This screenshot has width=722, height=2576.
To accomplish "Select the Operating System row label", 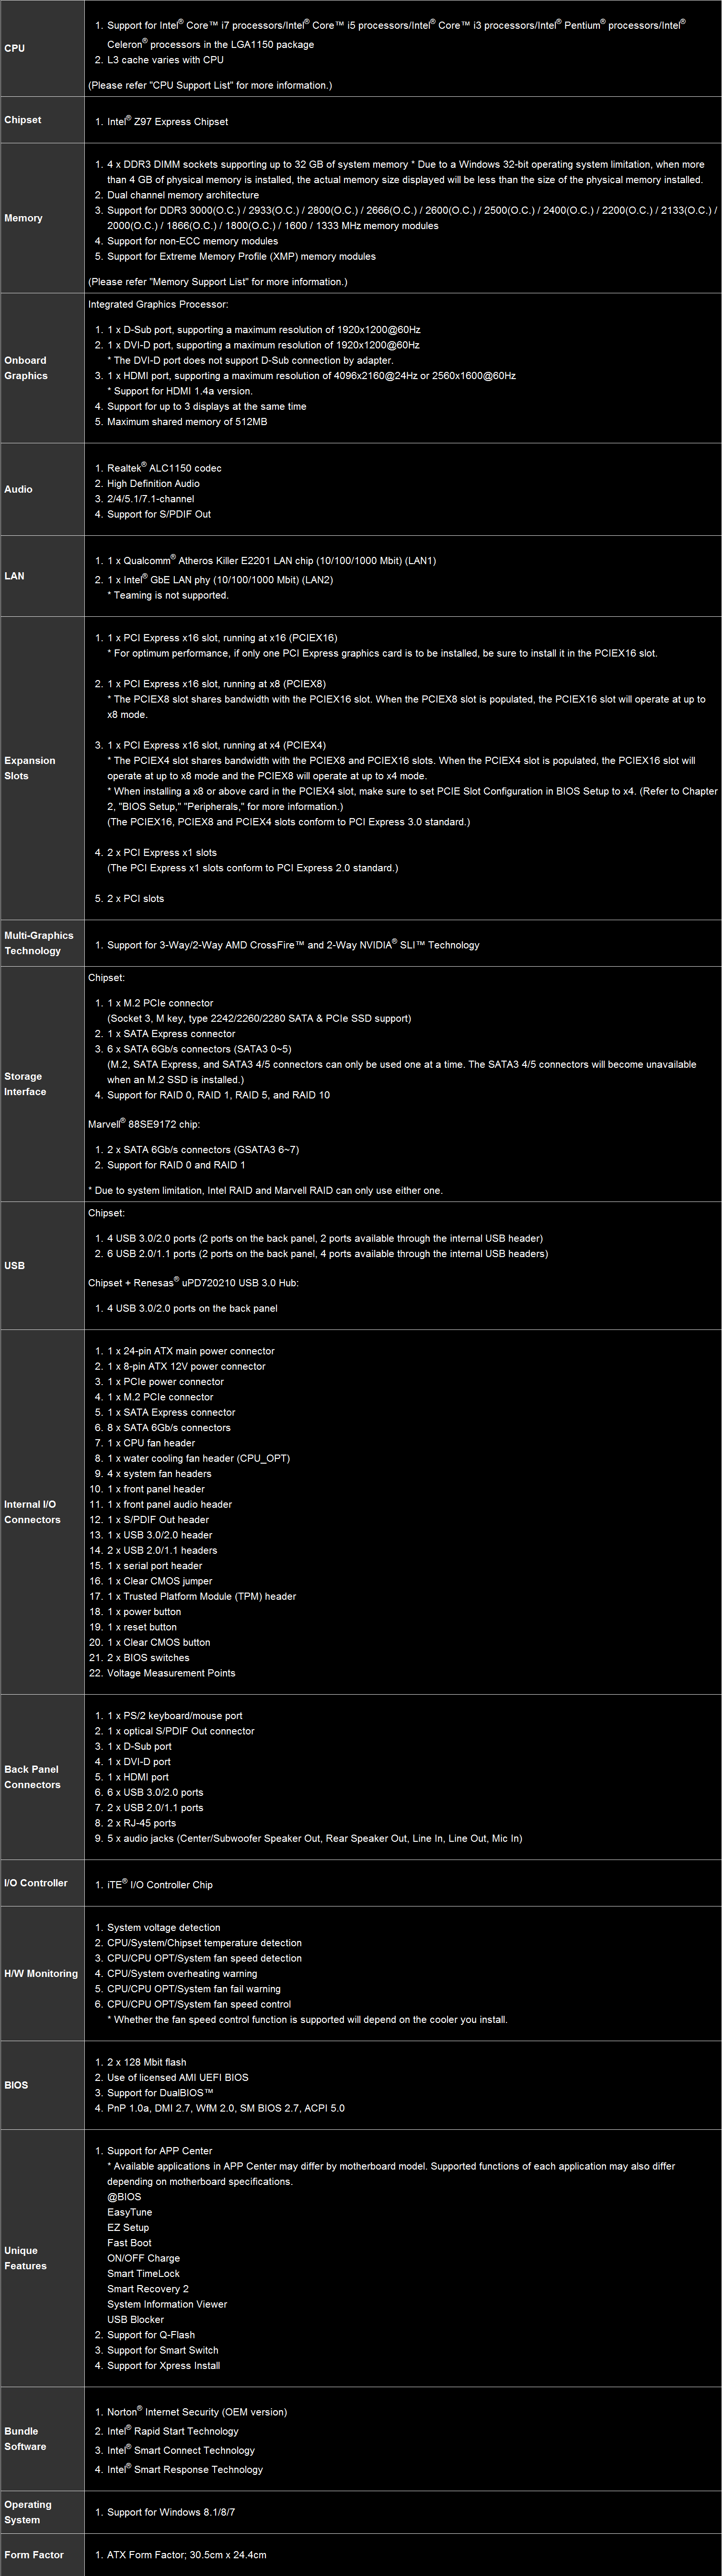I will 28,2512.
